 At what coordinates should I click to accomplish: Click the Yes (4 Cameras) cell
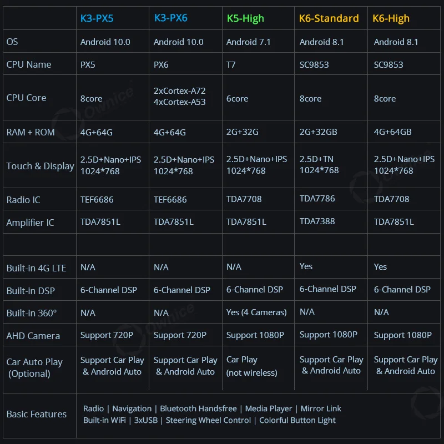click(x=256, y=312)
